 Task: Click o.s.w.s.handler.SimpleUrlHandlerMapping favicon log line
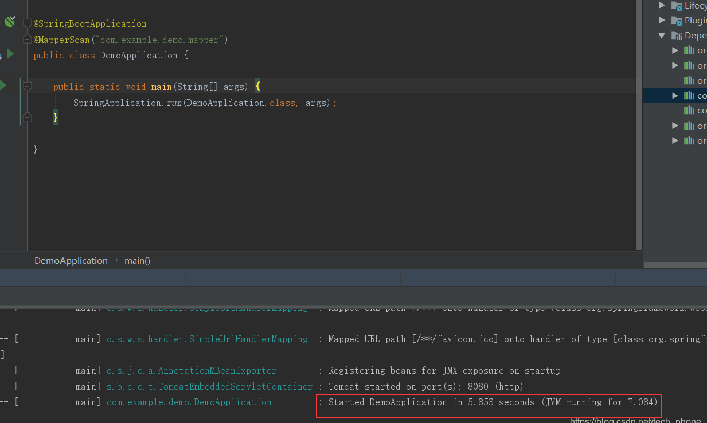(353, 339)
